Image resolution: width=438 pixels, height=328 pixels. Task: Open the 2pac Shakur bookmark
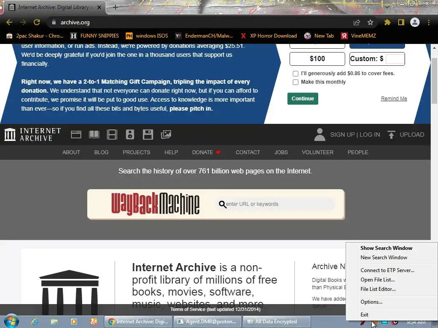(35, 36)
